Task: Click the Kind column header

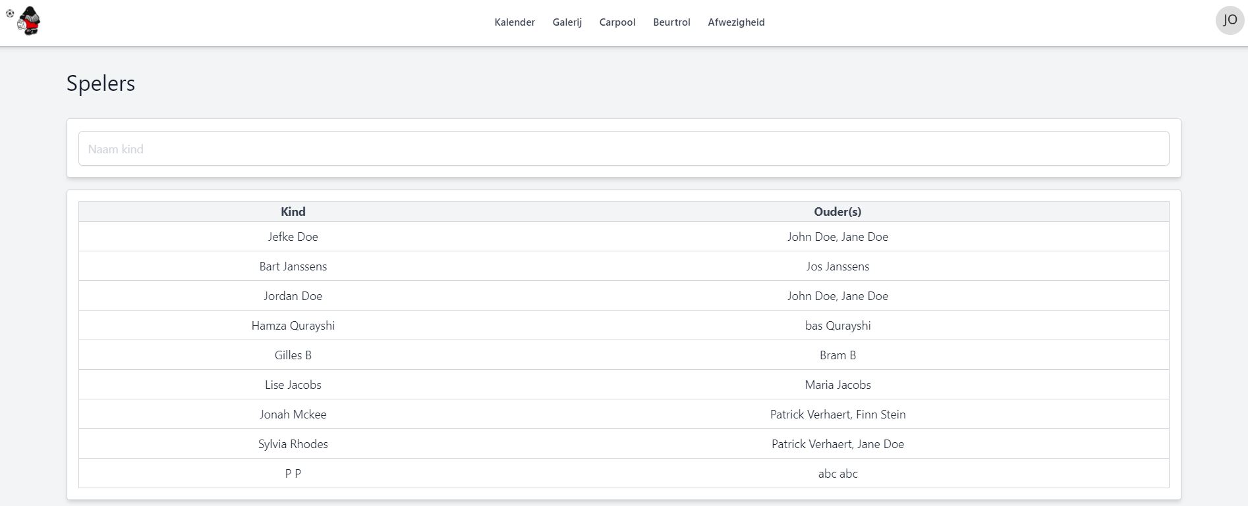Action: point(293,212)
